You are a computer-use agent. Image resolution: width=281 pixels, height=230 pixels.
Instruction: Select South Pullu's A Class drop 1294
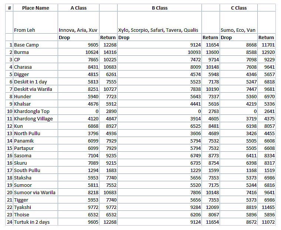(x=92, y=170)
